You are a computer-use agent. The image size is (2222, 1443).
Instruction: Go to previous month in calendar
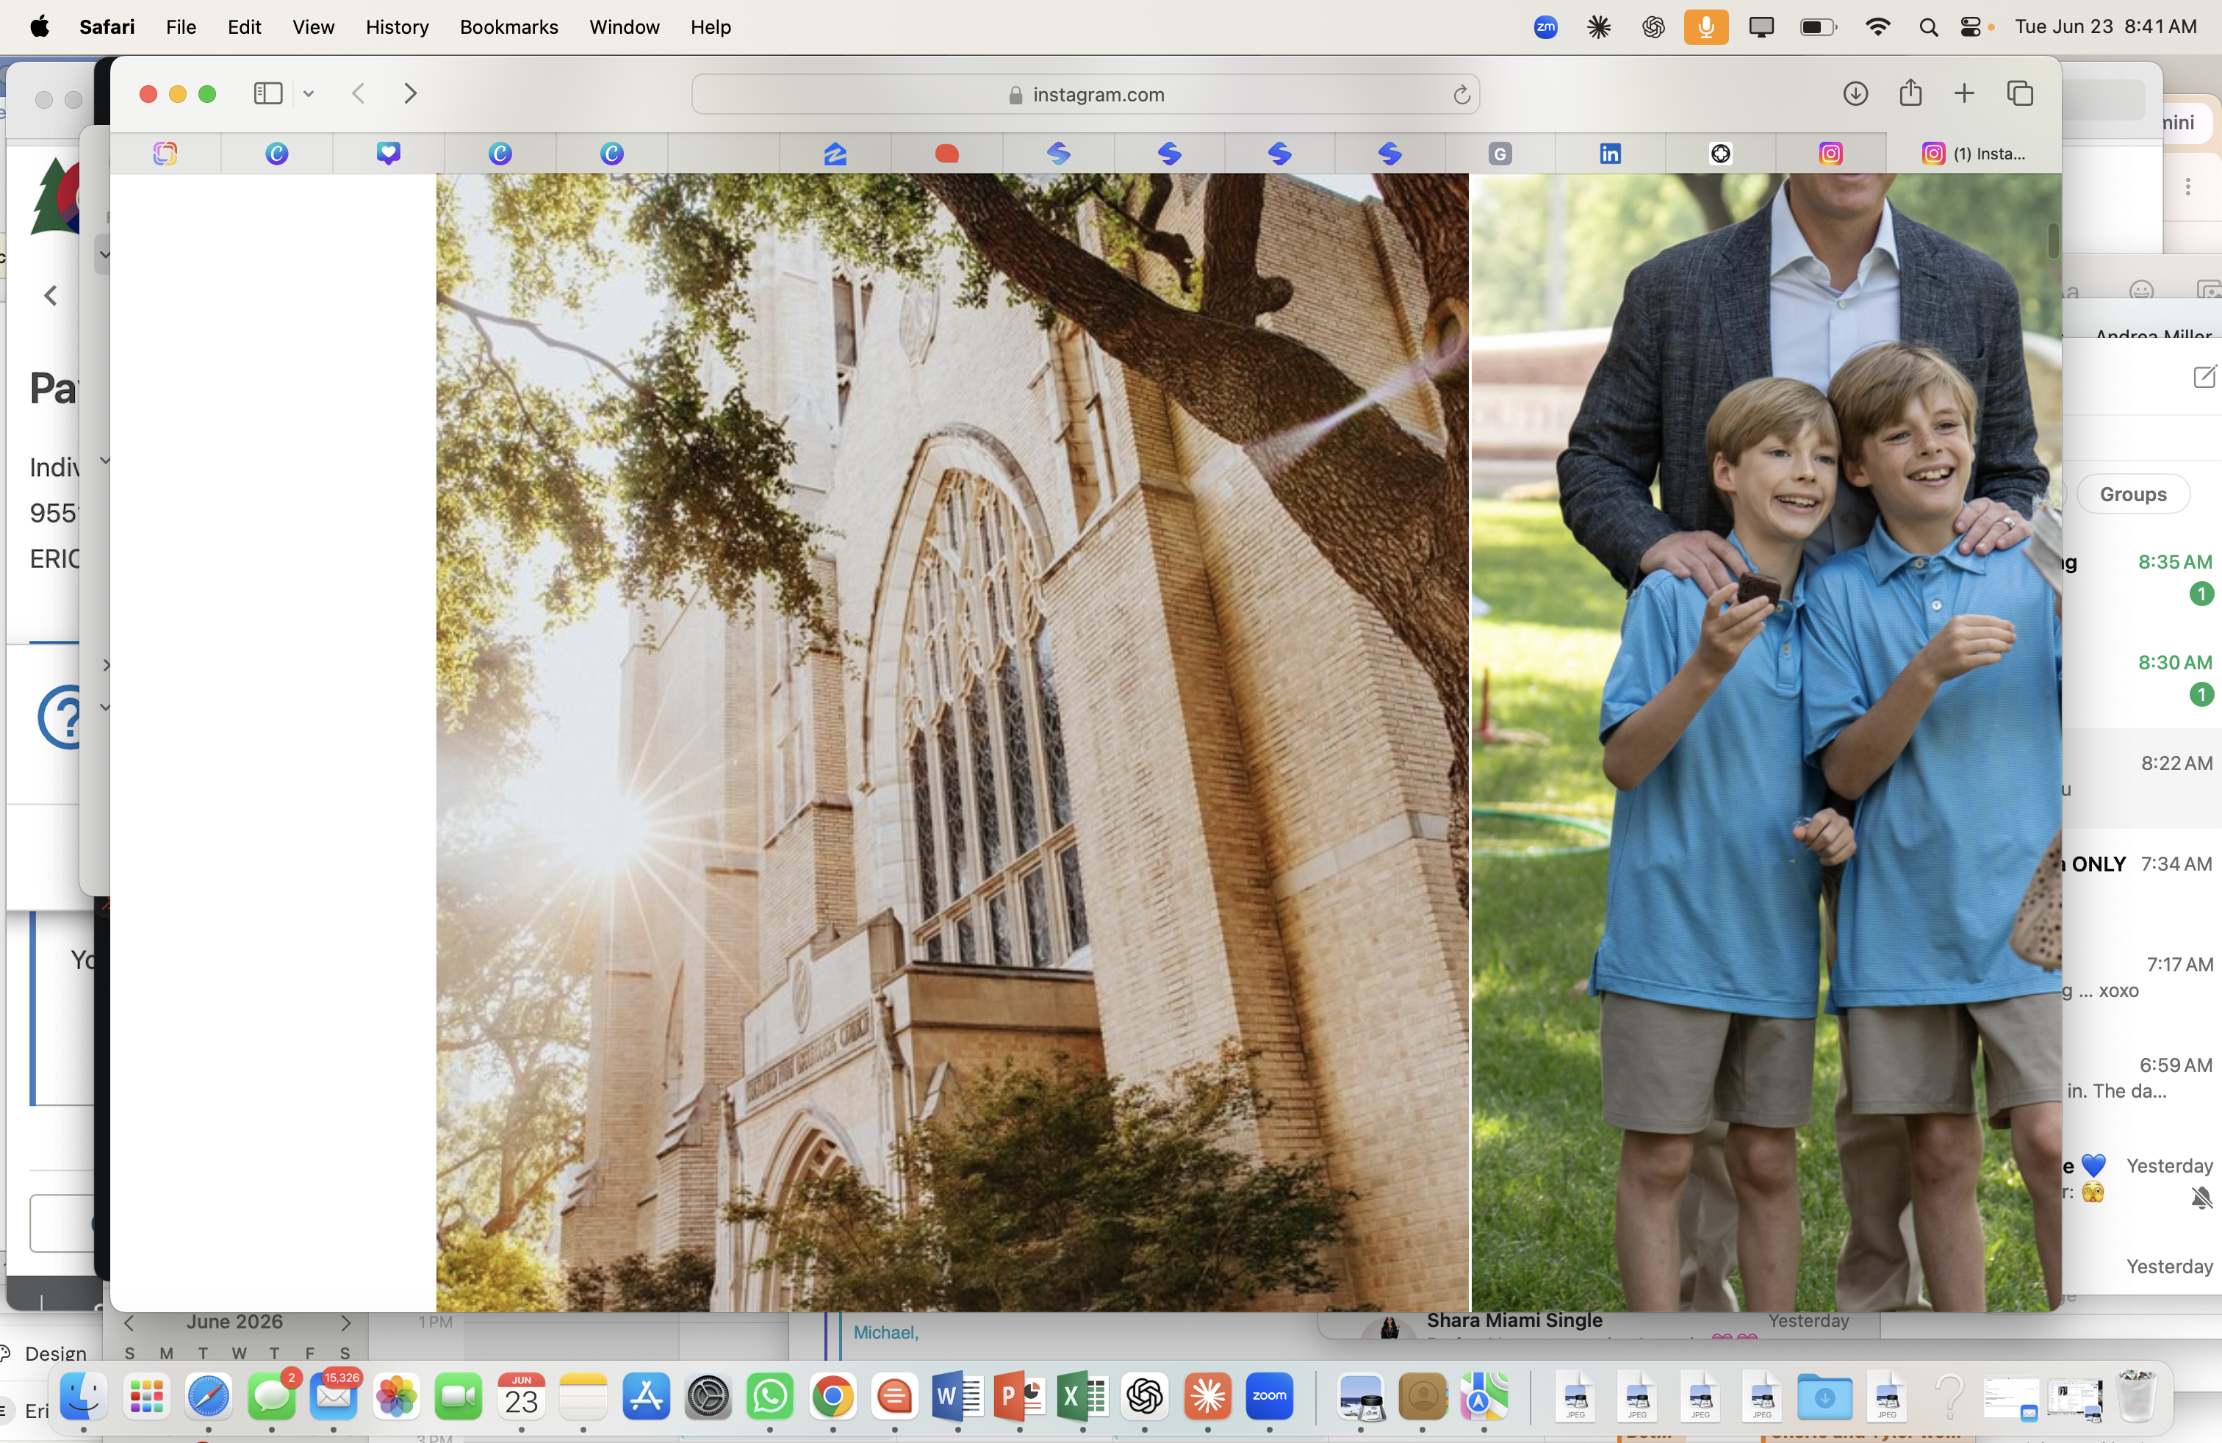tap(129, 1323)
